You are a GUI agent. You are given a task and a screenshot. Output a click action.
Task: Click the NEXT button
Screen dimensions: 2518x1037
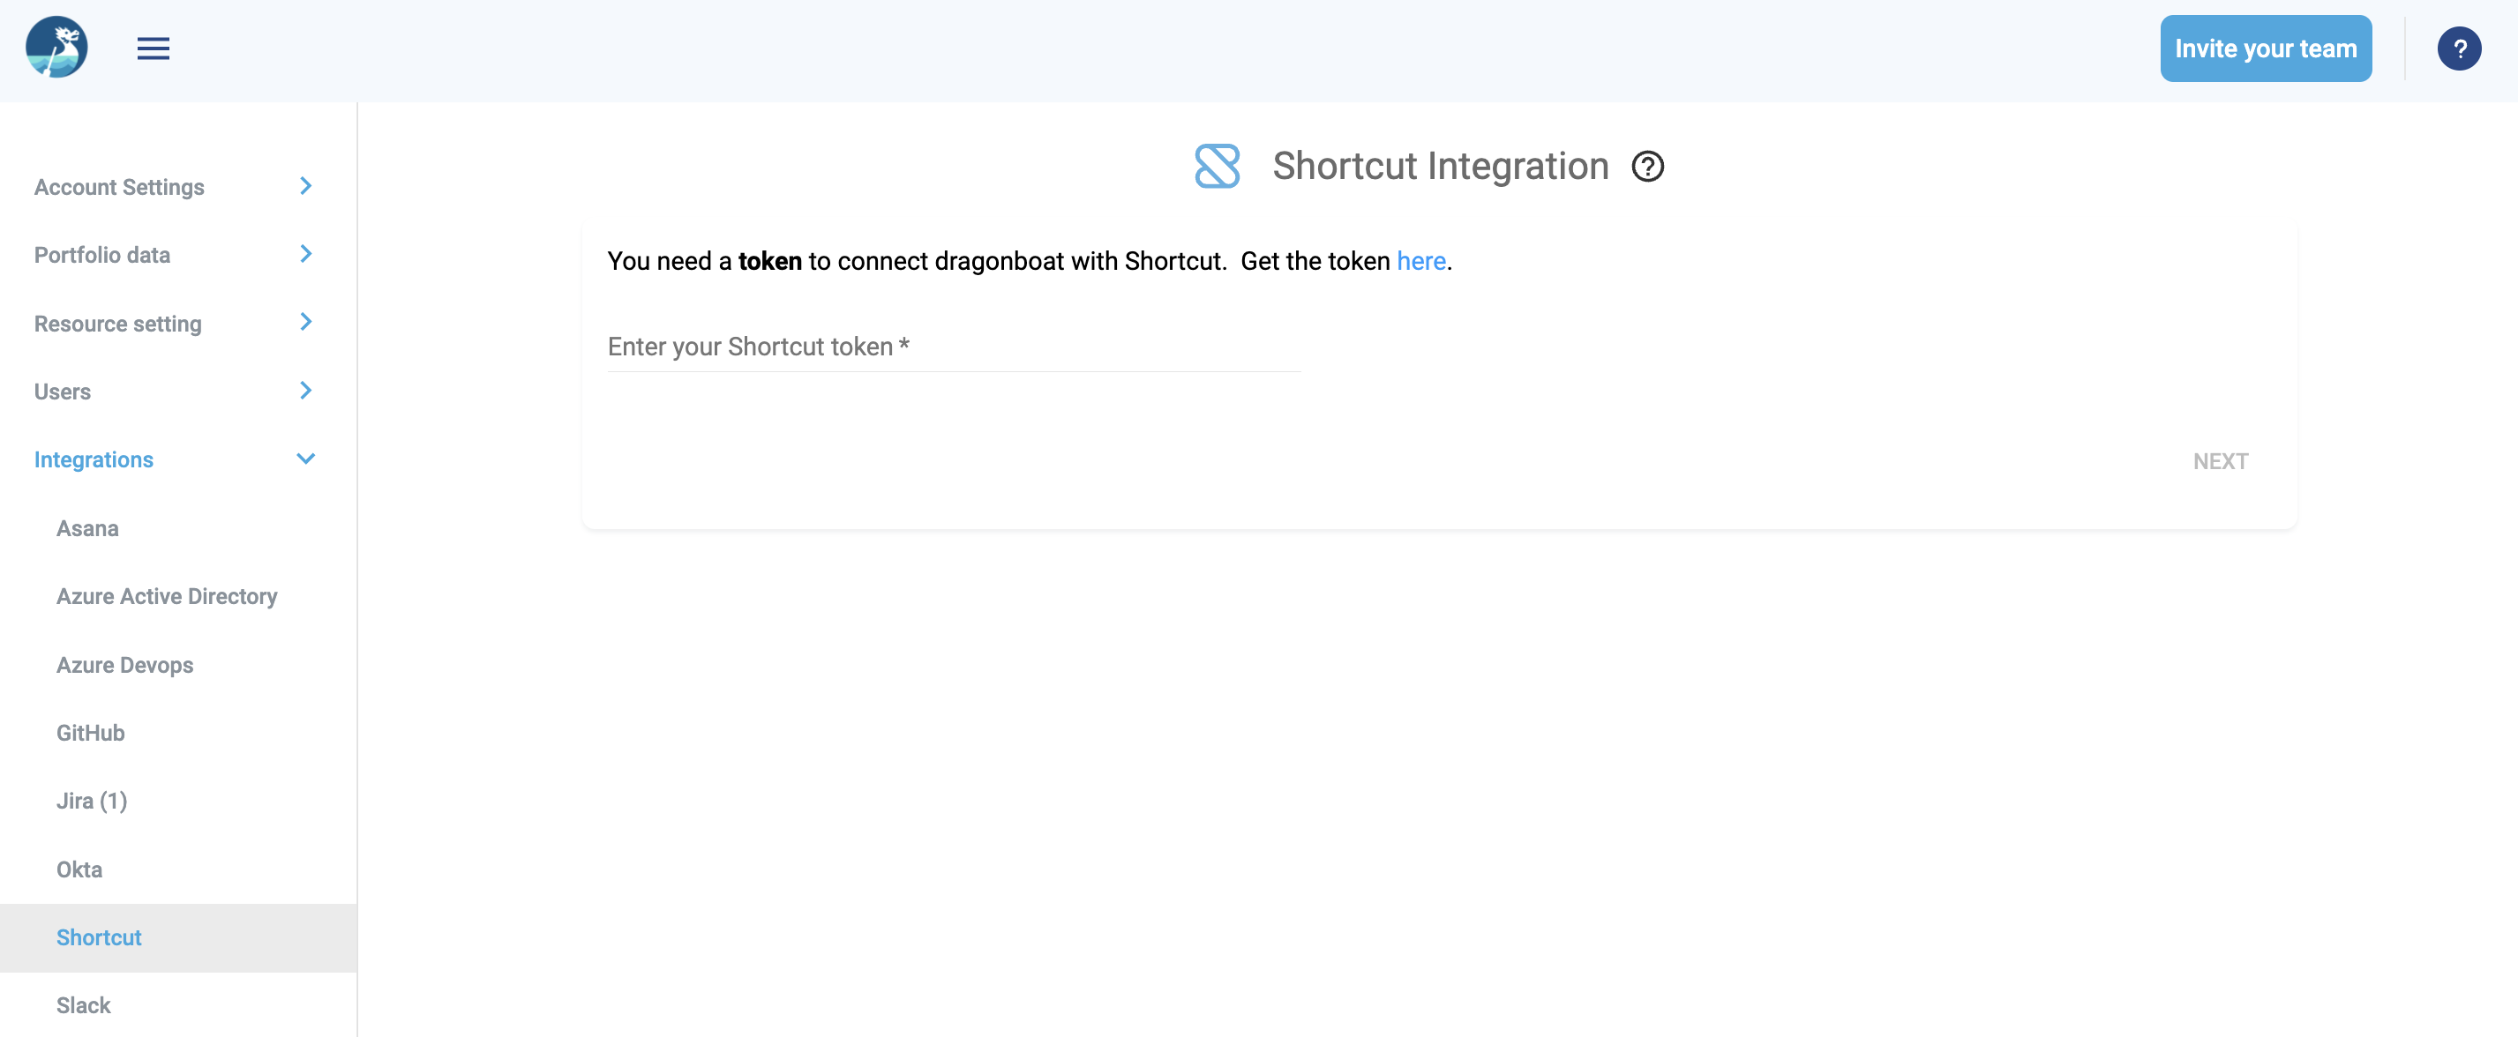pos(2221,460)
